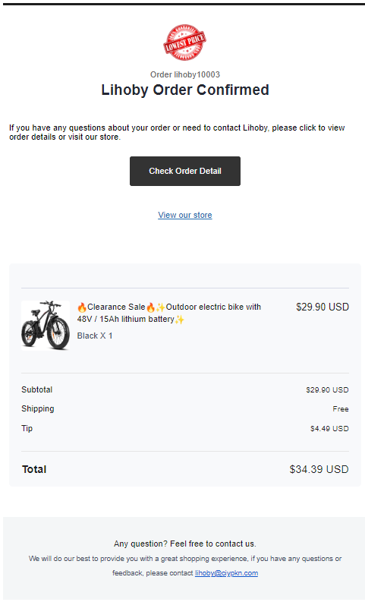Click the Order lihoby10003 number text
Screen dimensions: 365x602
pos(185,74)
